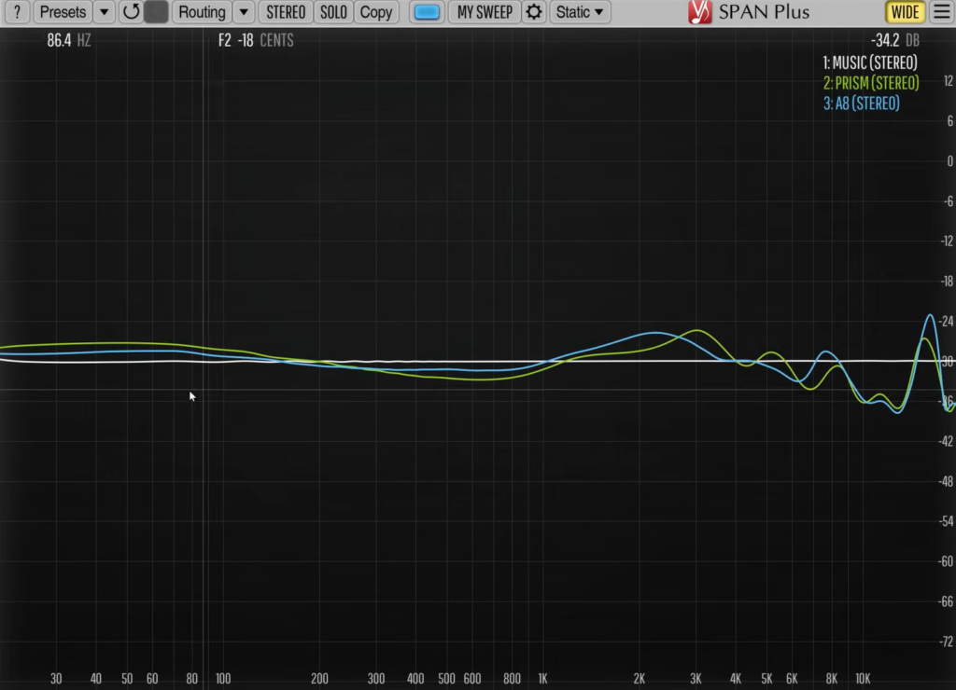Open the help question mark button
956x690 pixels.
(x=17, y=12)
